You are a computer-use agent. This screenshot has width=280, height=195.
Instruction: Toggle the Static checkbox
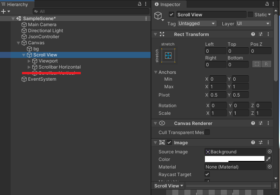[250, 14]
